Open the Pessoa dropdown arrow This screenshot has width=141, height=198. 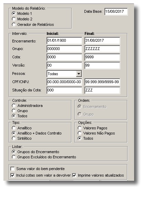(79, 74)
